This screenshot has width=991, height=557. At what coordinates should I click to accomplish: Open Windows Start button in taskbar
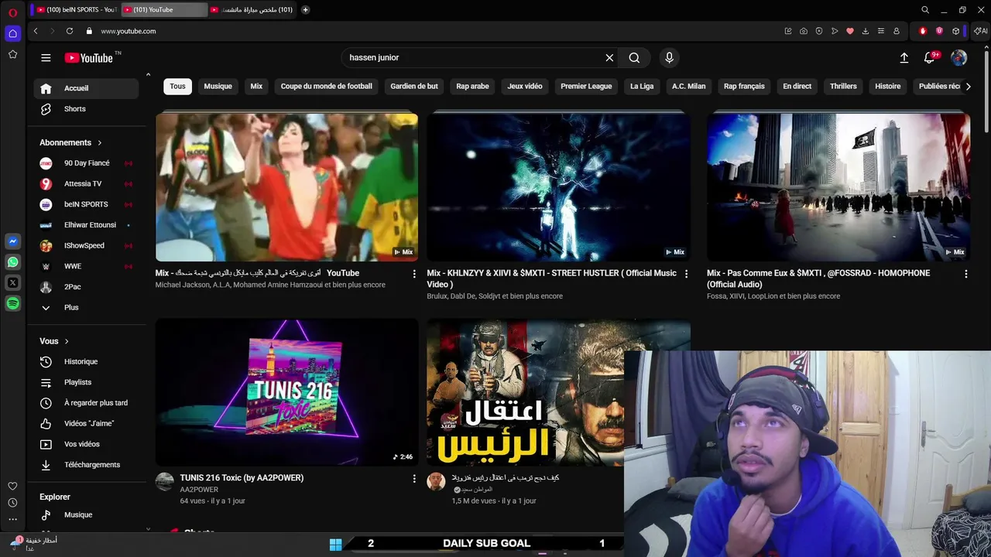point(335,544)
